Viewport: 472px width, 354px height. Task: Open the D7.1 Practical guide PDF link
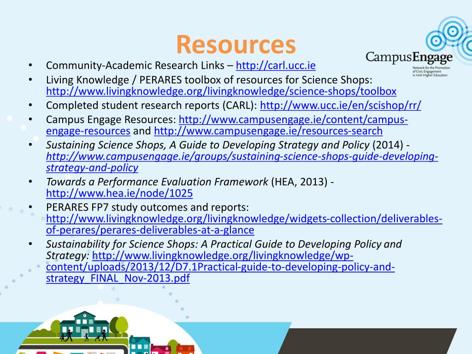(x=220, y=267)
